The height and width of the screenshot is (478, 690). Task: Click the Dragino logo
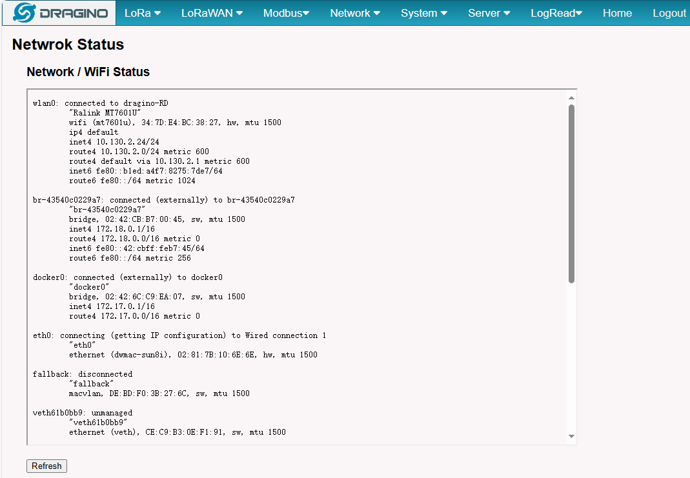point(59,13)
